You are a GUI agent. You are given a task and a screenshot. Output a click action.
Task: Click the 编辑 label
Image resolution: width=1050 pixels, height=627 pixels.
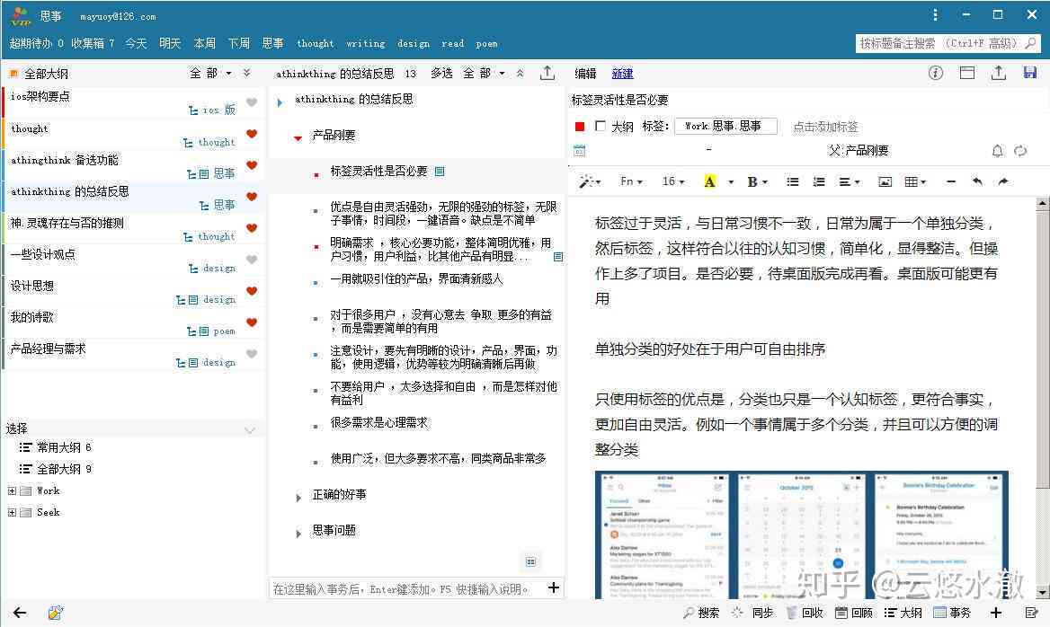pos(585,74)
